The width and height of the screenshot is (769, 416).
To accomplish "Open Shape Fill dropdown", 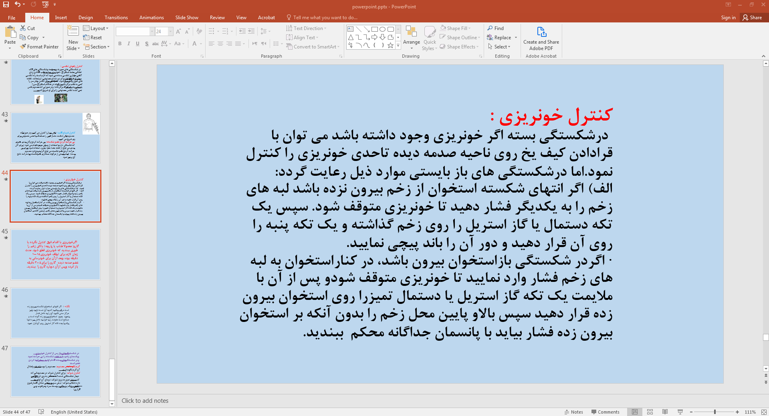I will (455, 28).
